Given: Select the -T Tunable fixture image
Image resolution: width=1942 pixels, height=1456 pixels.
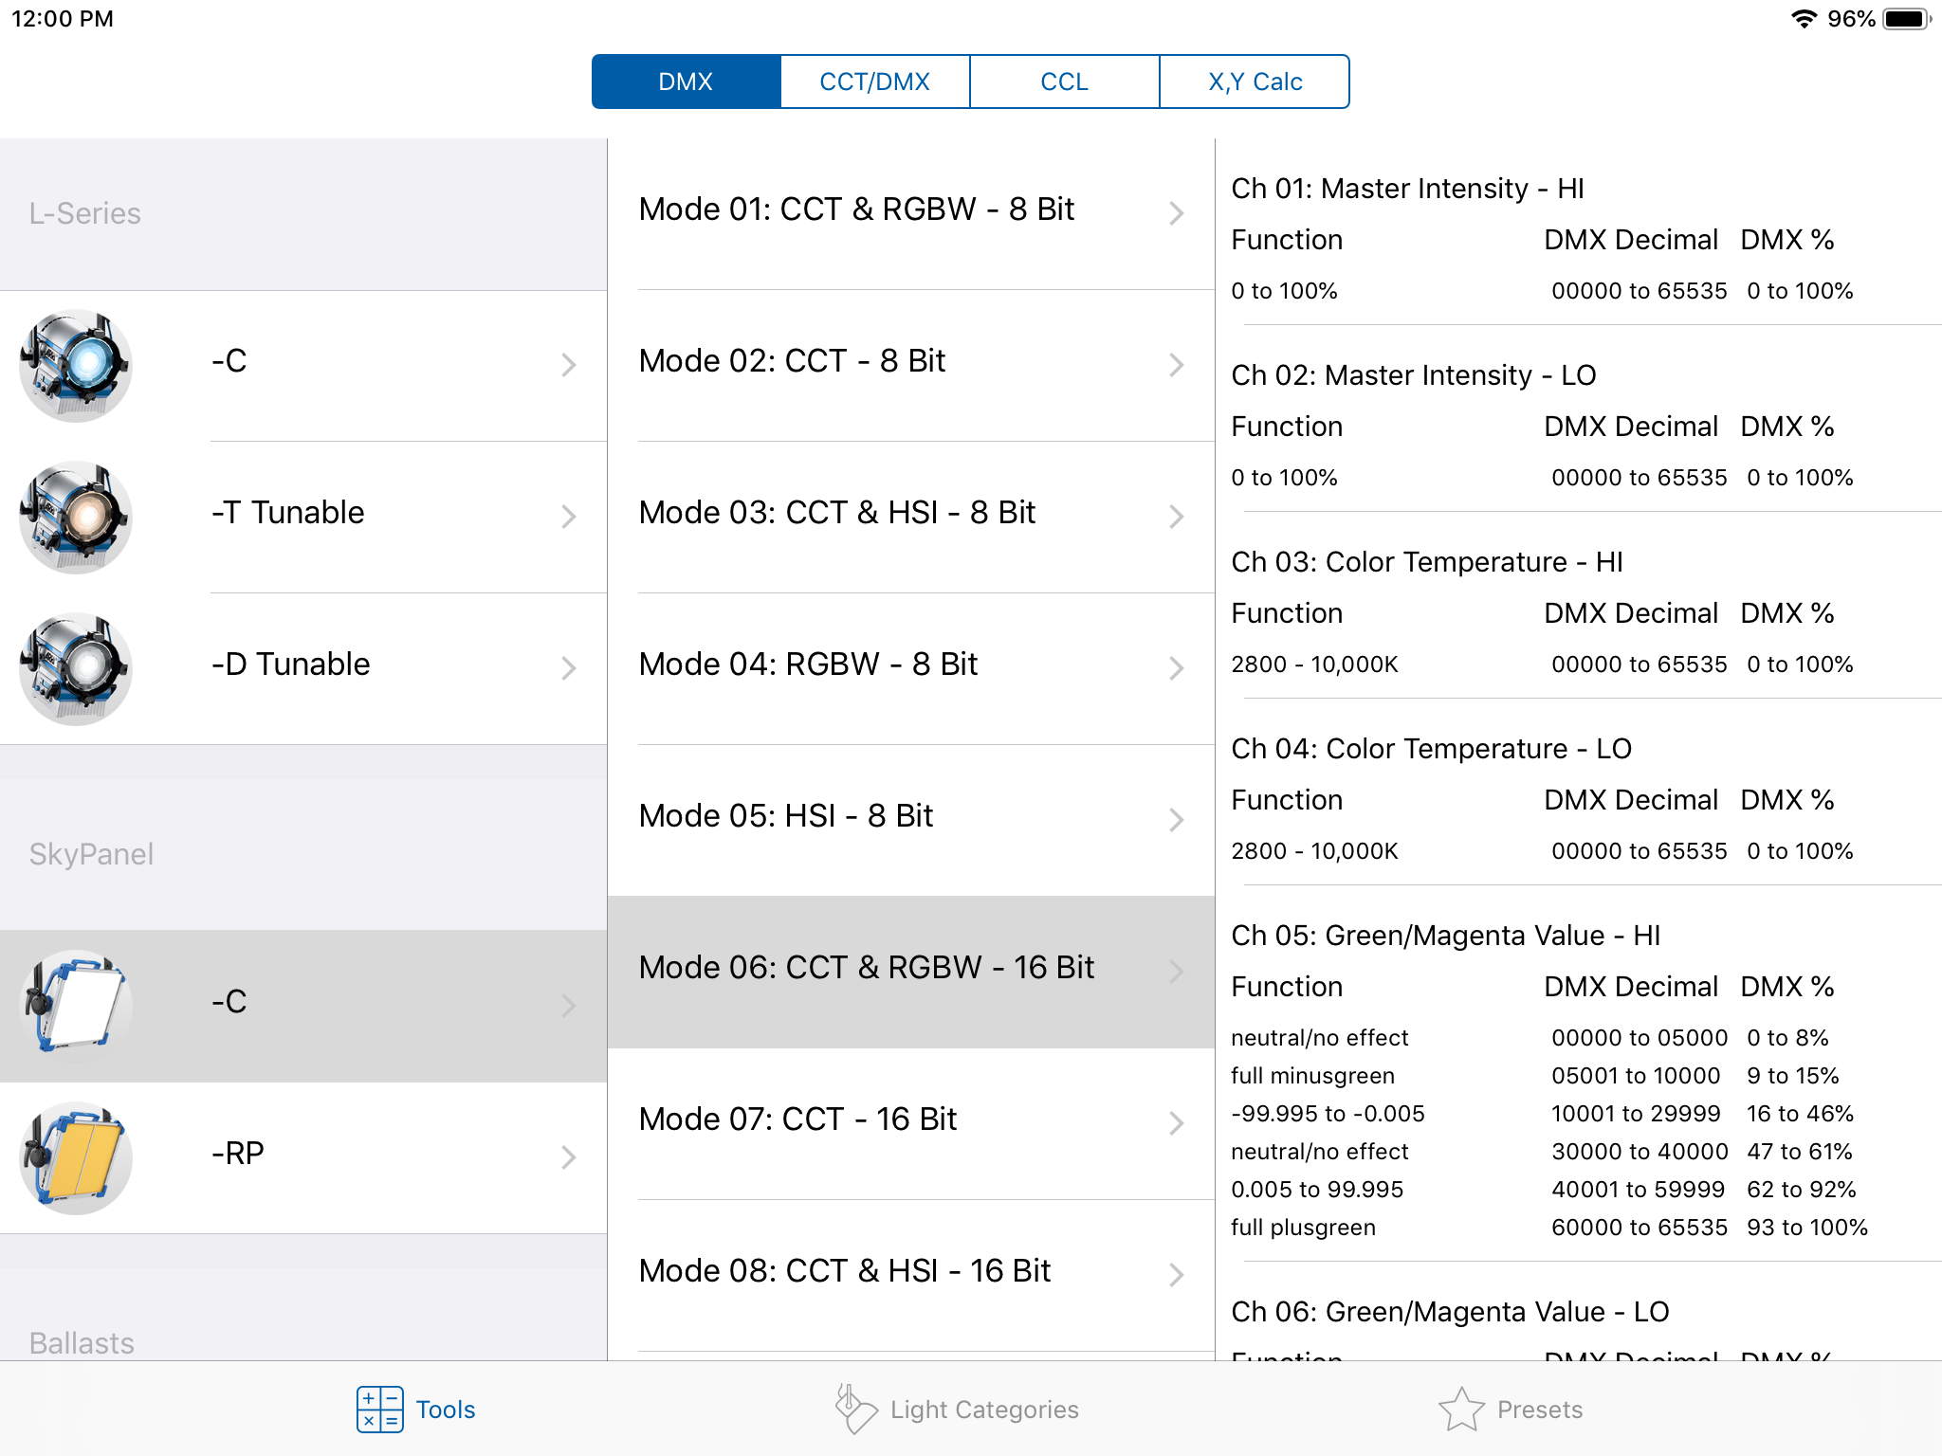Looking at the screenshot, I should click(76, 517).
